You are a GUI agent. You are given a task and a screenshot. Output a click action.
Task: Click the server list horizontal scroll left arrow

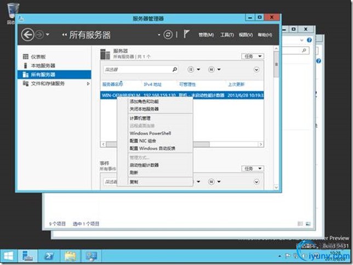104,144
